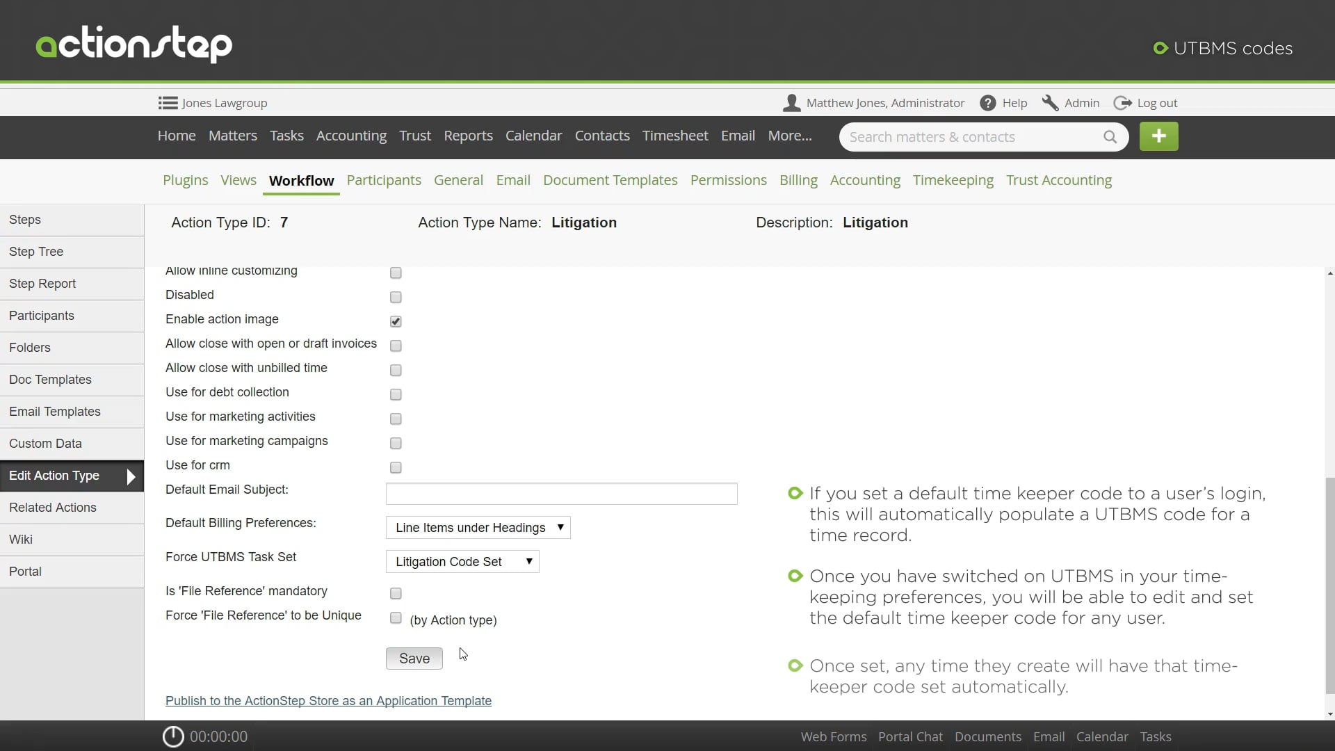Screen dimensions: 1335x751
Task: Click the vertical scrollbar thumb
Action: click(1329, 584)
